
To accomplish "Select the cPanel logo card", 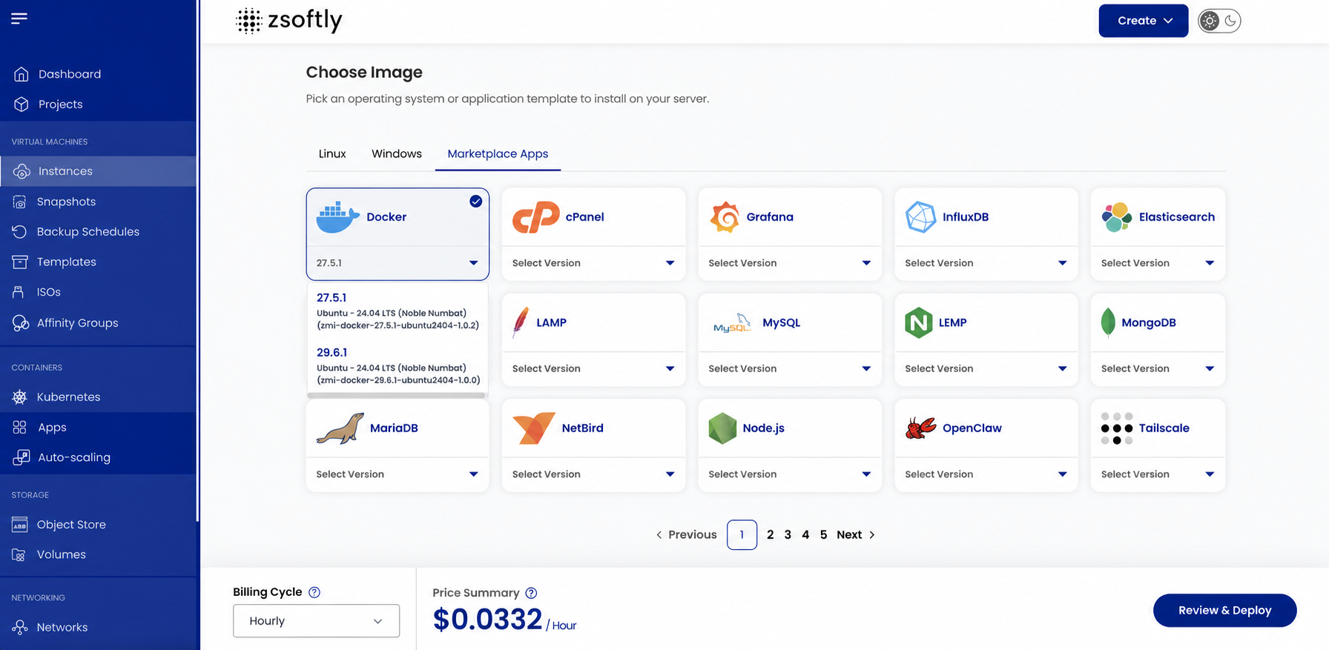I will point(535,217).
